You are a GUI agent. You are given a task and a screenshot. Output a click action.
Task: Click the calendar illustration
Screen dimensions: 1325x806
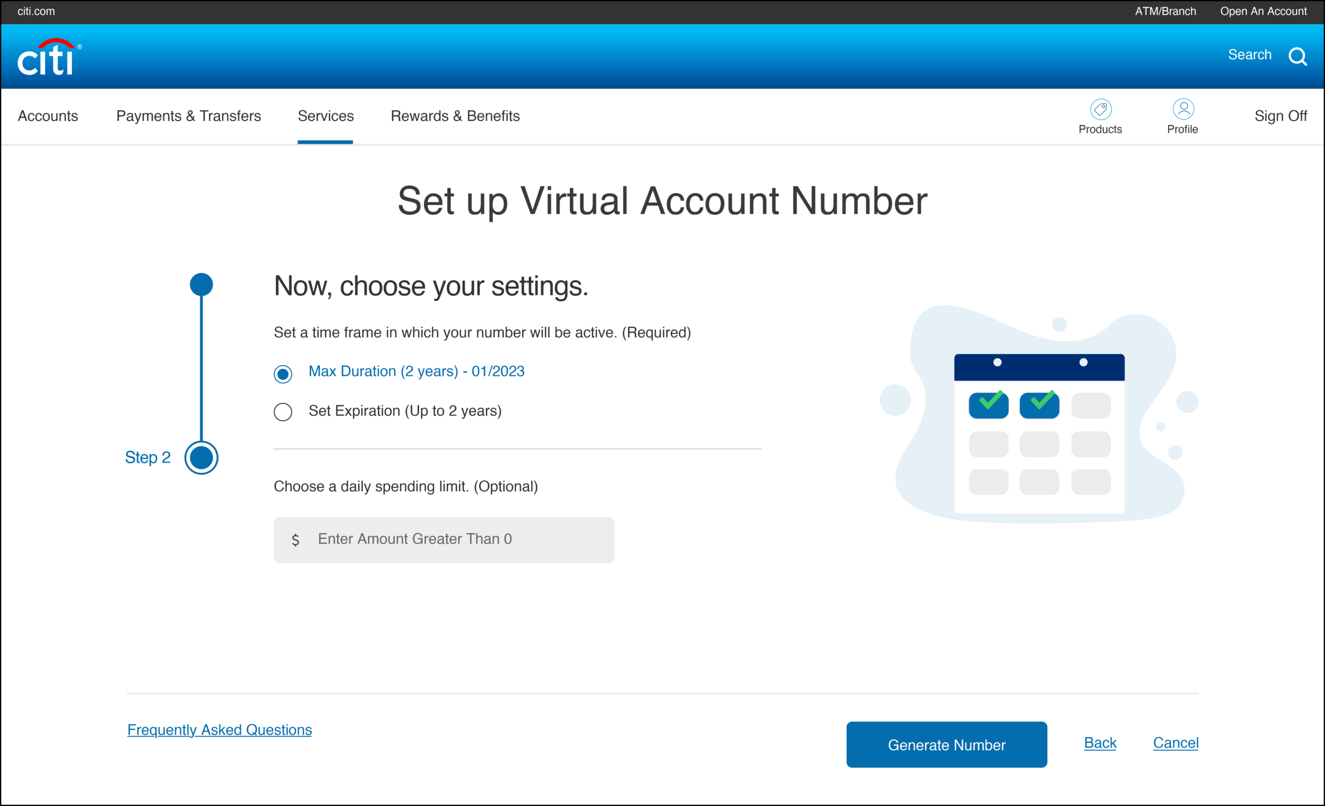pyautogui.click(x=1038, y=433)
